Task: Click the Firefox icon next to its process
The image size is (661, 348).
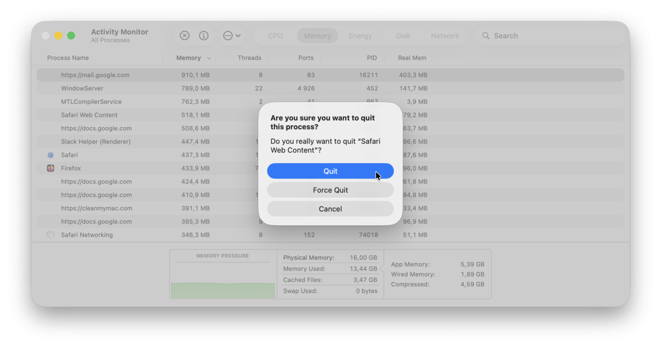Action: [x=50, y=168]
